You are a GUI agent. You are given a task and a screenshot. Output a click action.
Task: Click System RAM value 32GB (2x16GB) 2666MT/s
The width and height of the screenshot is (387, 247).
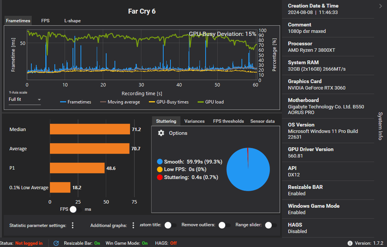[x=317, y=69]
